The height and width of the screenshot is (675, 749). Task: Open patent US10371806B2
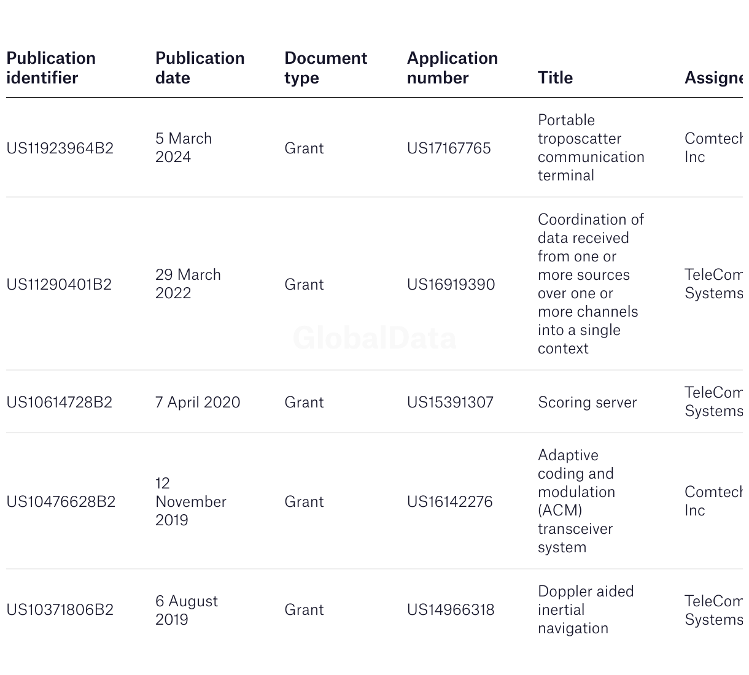[x=60, y=610]
